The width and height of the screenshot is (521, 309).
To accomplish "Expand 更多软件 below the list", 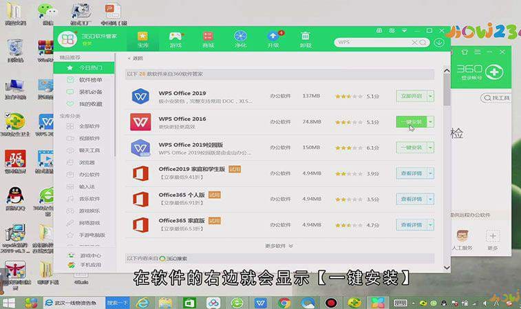I will pyautogui.click(x=279, y=246).
